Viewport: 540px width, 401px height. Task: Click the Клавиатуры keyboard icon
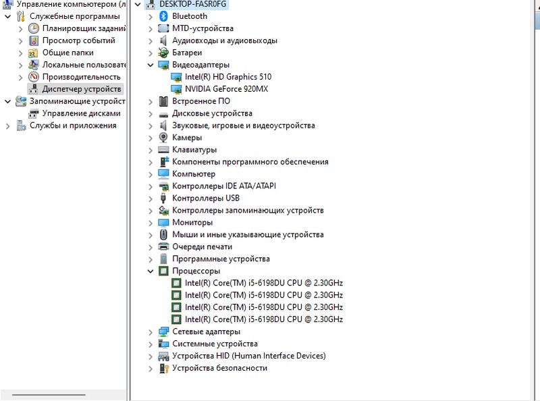pyautogui.click(x=163, y=150)
